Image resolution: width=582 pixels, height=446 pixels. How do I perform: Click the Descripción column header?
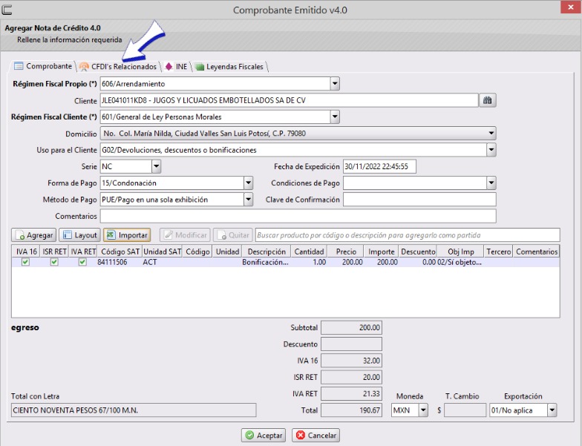point(267,252)
